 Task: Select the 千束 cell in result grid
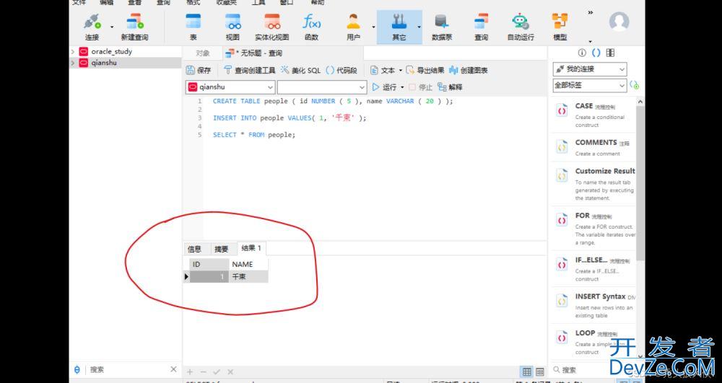pyautogui.click(x=248, y=277)
